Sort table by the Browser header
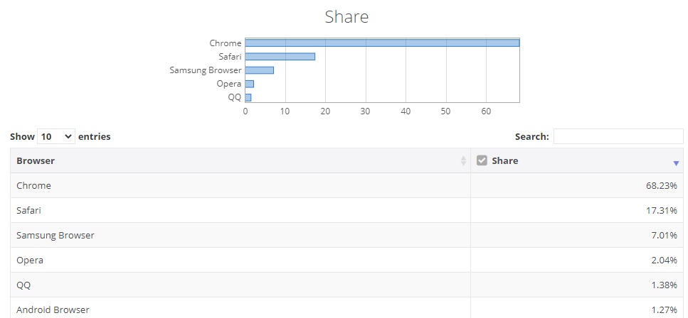The width and height of the screenshot is (688, 318). coord(36,161)
